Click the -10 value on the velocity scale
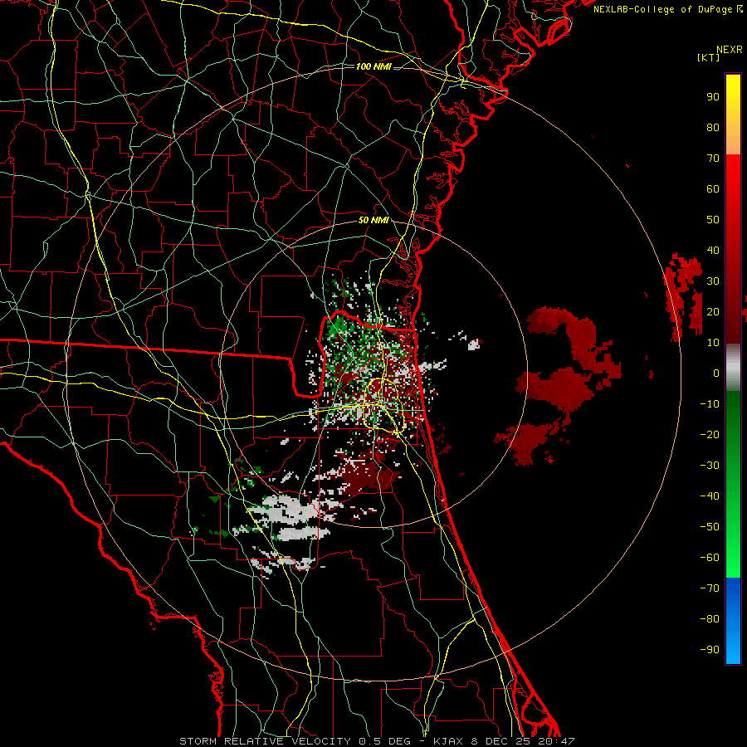The image size is (747, 747). (710, 404)
